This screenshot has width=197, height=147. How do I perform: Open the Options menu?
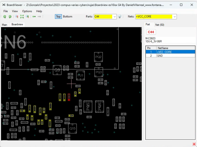tap(27, 11)
